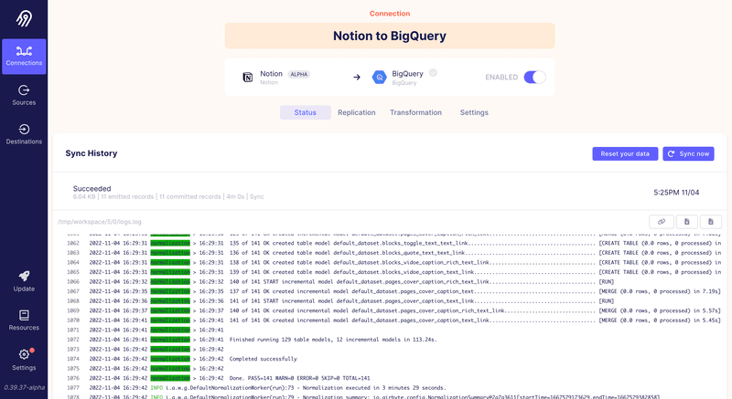Open the Update rocket item
Viewport: 732px width, 399px height.
coord(24,281)
